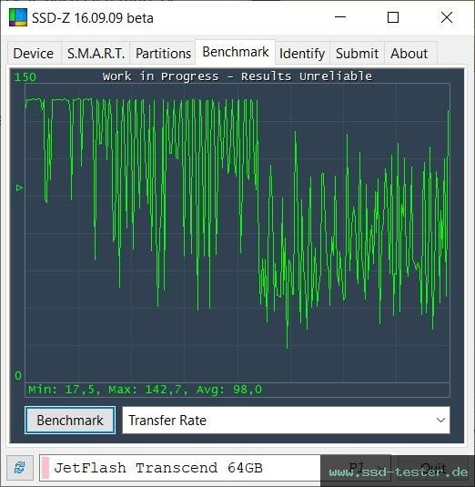Maximize the SSD-Z window
475x487 pixels.
tap(393, 17)
